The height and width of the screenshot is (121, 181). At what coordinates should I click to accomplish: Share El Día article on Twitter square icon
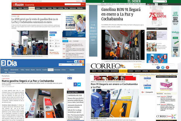(x=79, y=84)
